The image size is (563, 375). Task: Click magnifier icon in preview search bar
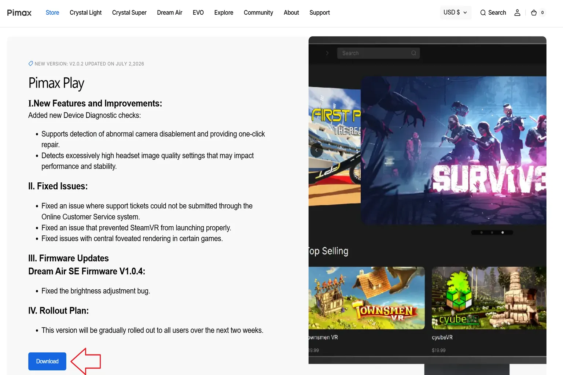click(413, 53)
